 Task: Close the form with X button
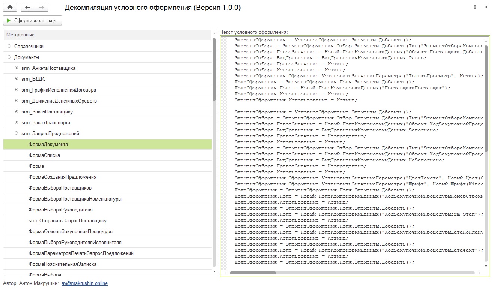tap(486, 7)
